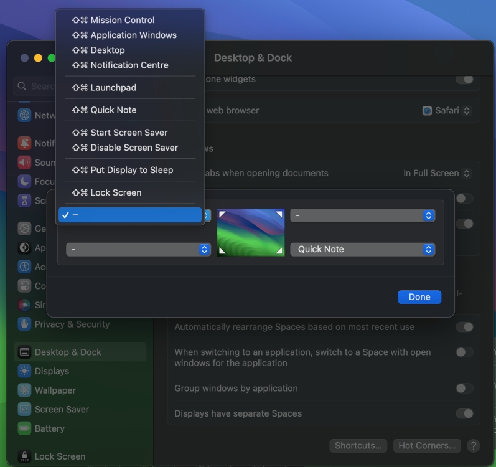Open Appearance icon in sidebar
496x467 pixels.
tap(24, 248)
